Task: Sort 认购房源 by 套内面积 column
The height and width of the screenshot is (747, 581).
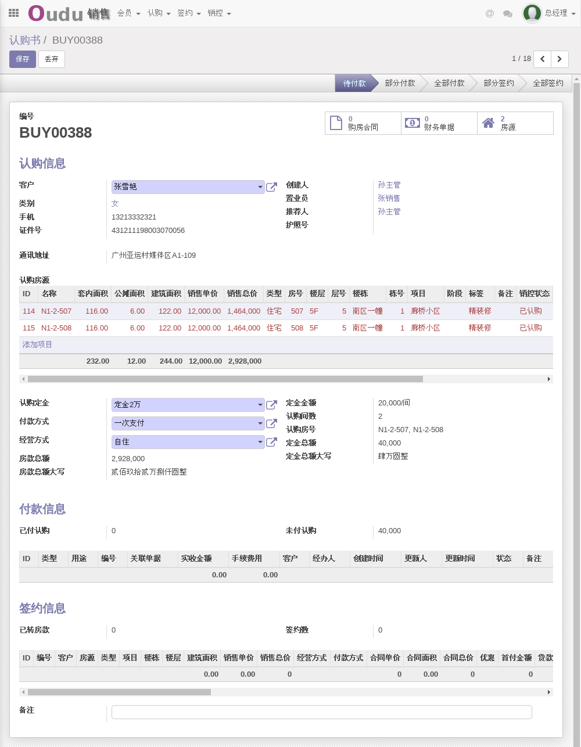Action: point(93,294)
